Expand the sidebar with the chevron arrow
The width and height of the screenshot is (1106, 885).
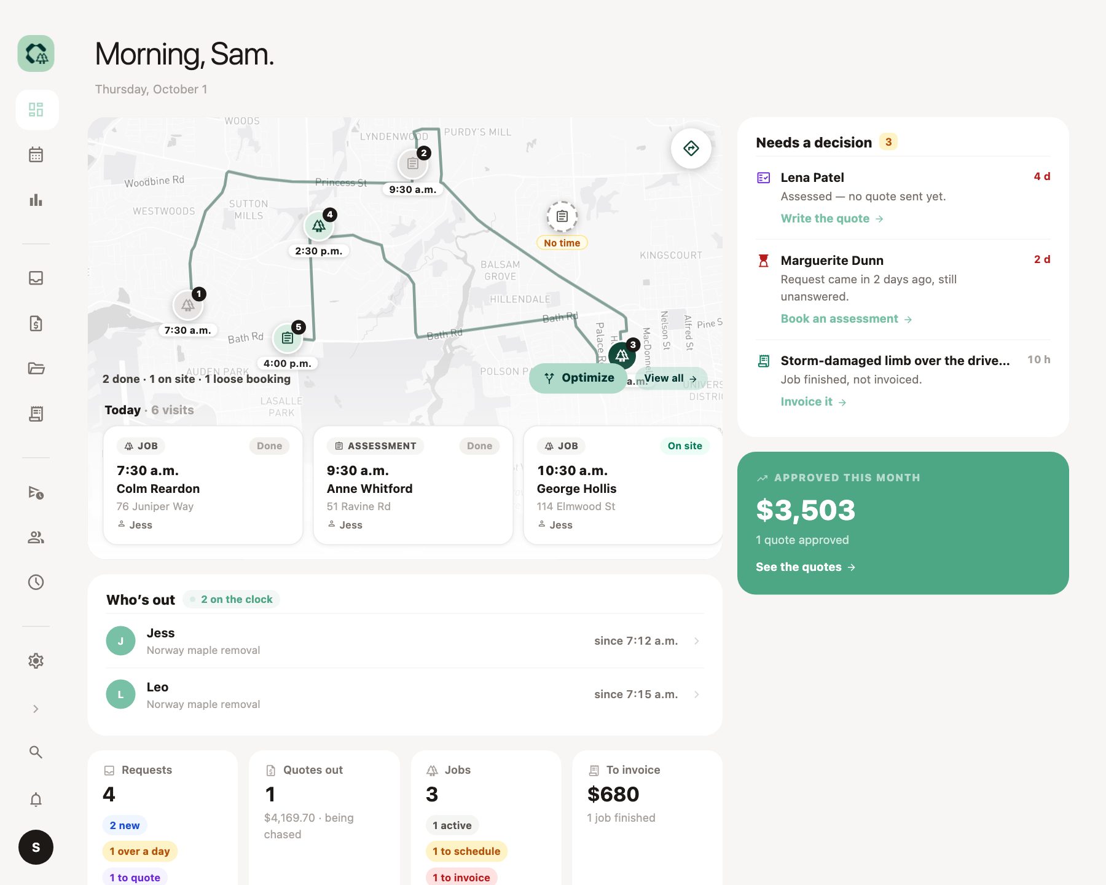tap(36, 709)
